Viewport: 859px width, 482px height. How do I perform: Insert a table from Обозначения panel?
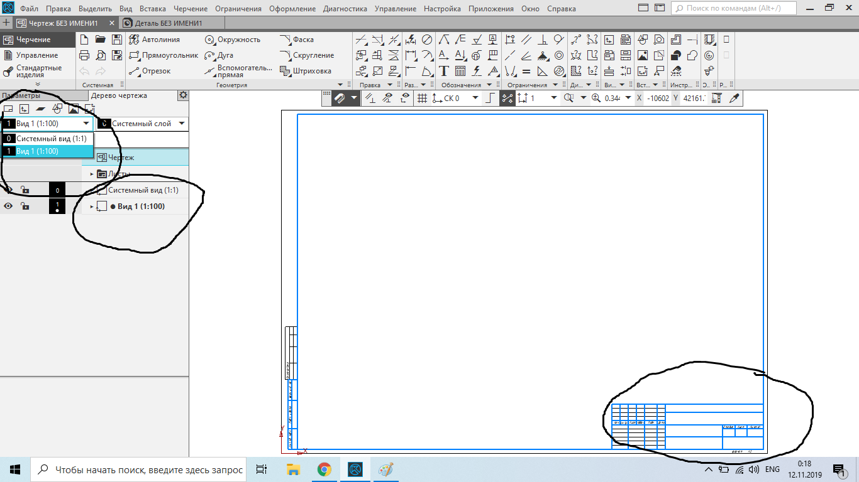tap(460, 71)
